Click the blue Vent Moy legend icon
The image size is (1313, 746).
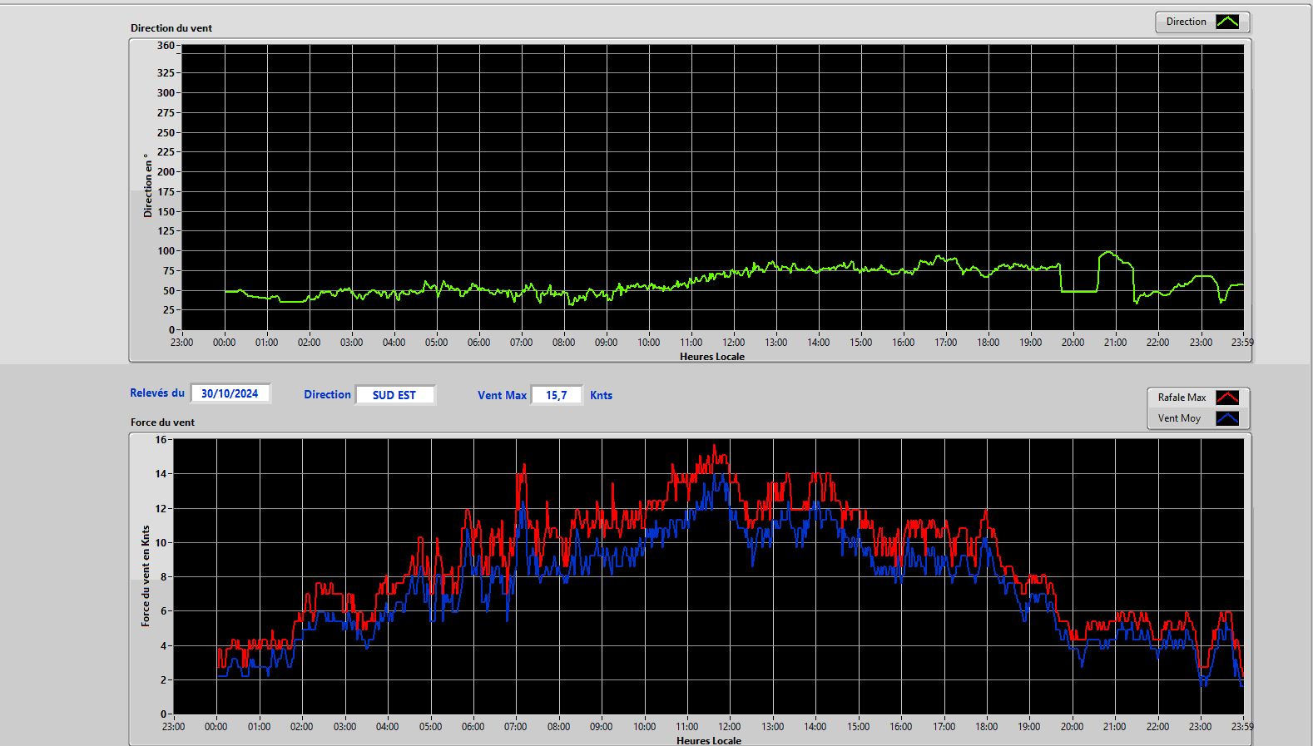pos(1227,418)
